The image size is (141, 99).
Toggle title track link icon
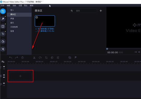pyautogui.click(x=4, y=69)
